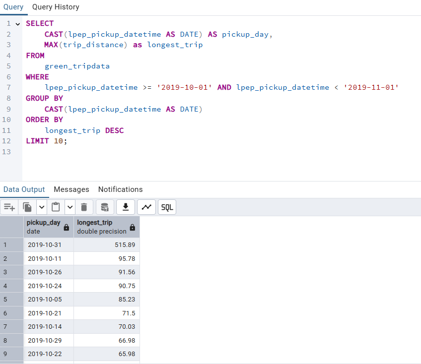Viewport: 421px width, 364px height.
Task: Click the pickup_day column header
Action: tap(48, 227)
